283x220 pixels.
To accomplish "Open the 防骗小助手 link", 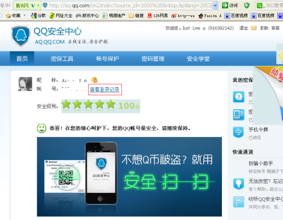I will pos(261,163).
